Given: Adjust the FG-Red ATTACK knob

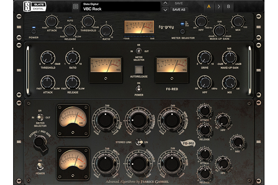Looking at the screenshot, I should pos(48,82).
